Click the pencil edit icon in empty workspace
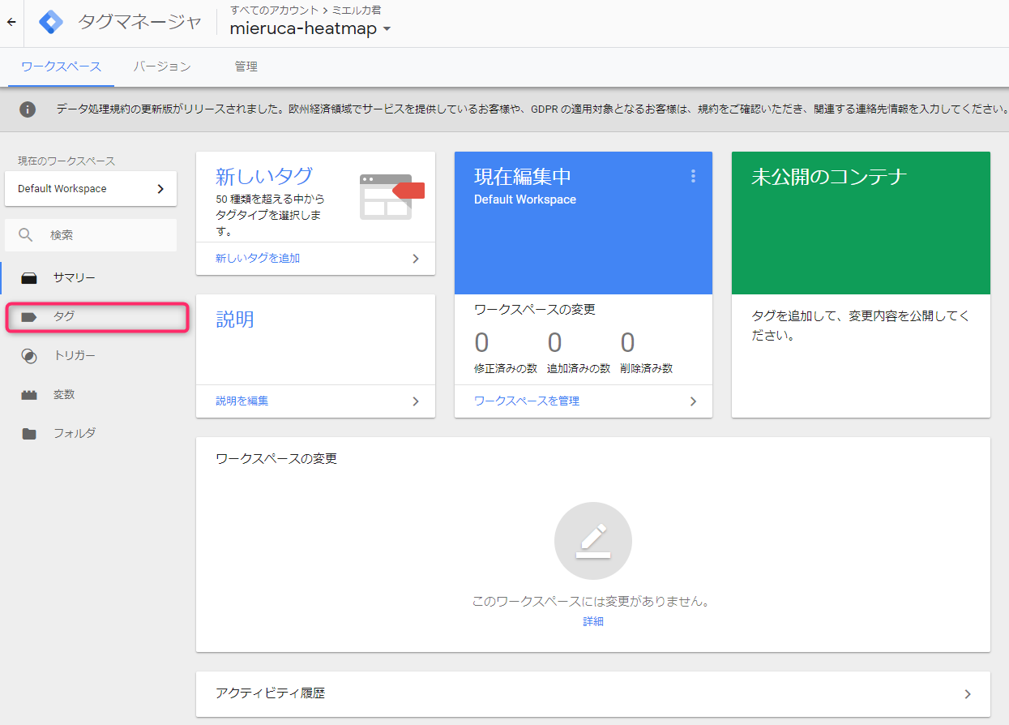The height and width of the screenshot is (725, 1009). 593,541
